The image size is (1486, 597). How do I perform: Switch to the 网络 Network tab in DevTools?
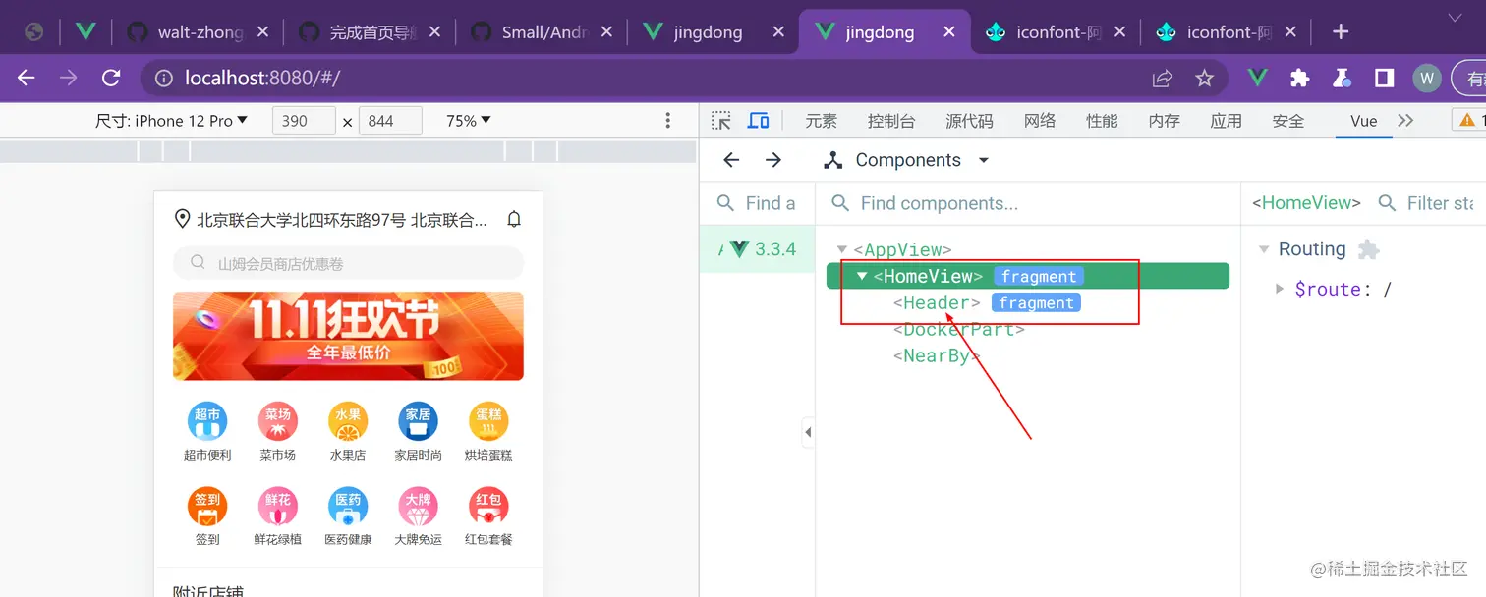tap(1040, 120)
